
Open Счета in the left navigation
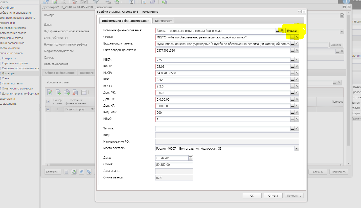[x=6, y=78]
